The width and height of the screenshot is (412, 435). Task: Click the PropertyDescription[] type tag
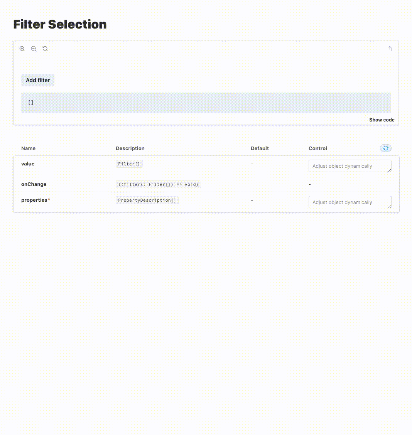click(x=147, y=200)
